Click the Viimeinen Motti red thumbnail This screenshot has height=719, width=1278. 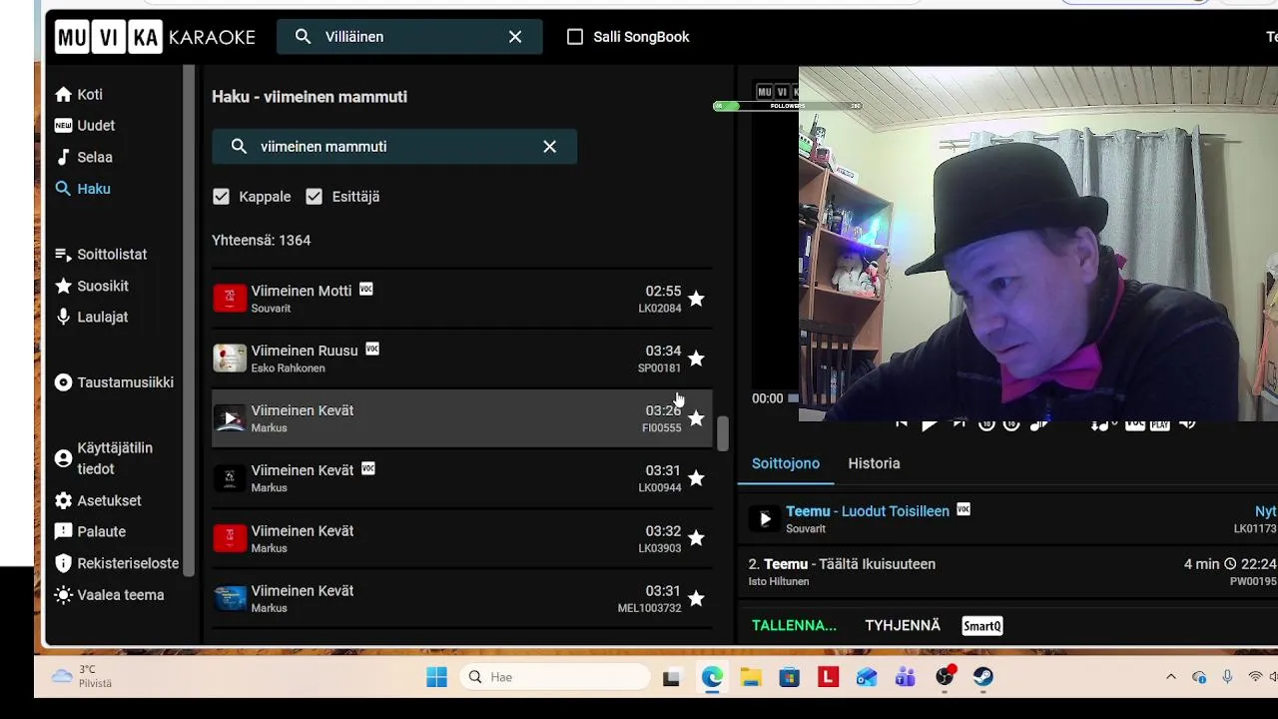click(230, 299)
